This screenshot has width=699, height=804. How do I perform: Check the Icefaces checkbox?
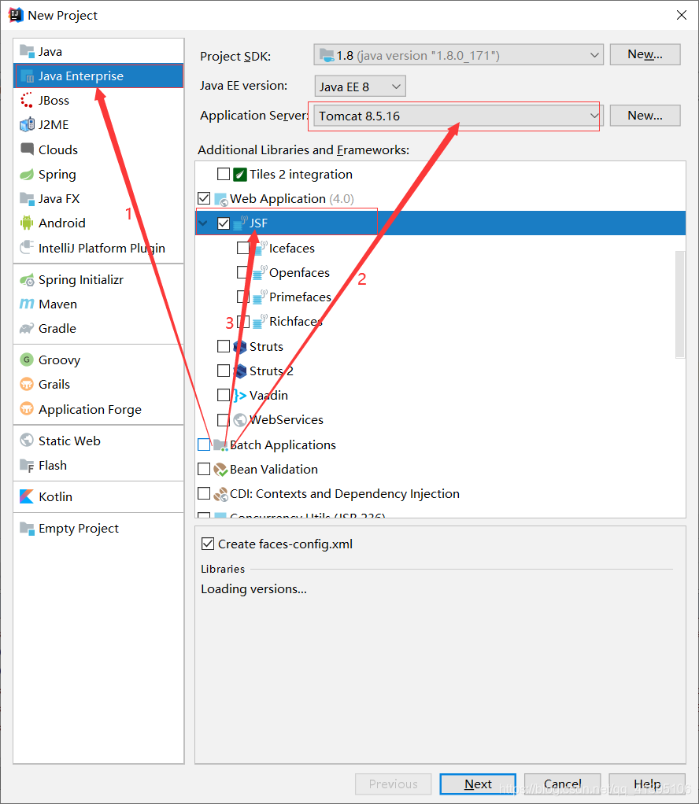click(243, 248)
